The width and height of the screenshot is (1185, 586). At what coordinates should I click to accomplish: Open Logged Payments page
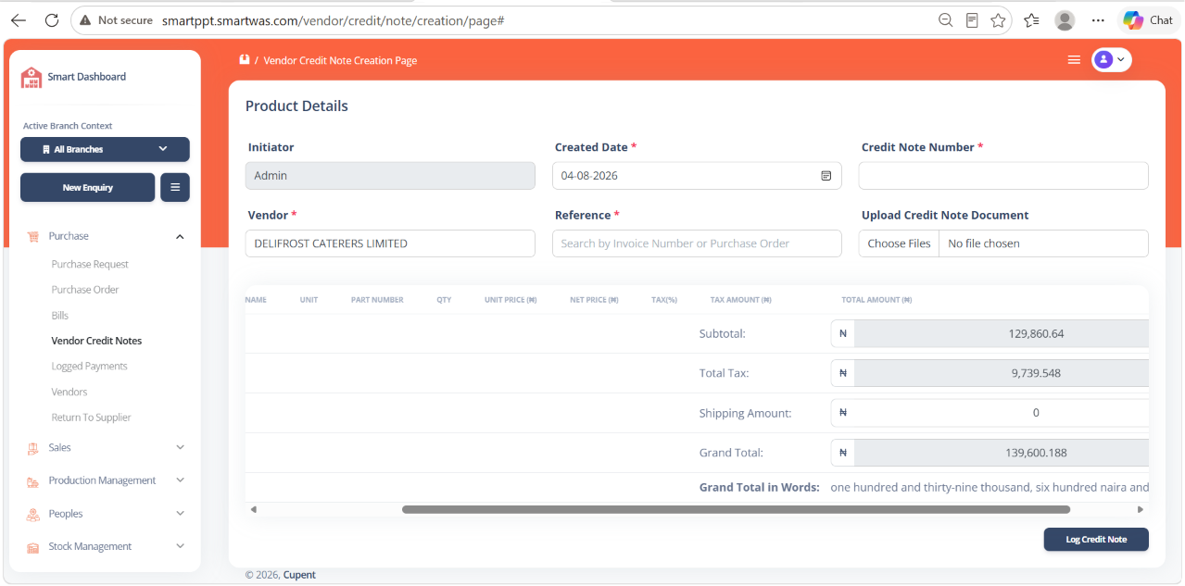[89, 367]
